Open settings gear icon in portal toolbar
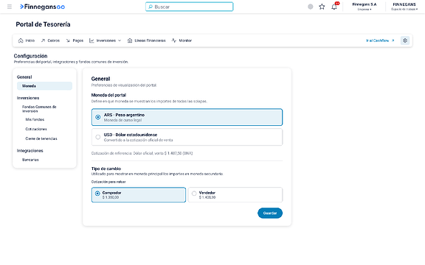This screenshot has height=265, width=425. [405, 40]
